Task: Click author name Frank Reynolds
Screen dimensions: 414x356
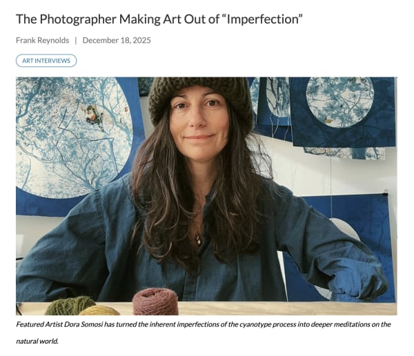Action: pos(43,41)
